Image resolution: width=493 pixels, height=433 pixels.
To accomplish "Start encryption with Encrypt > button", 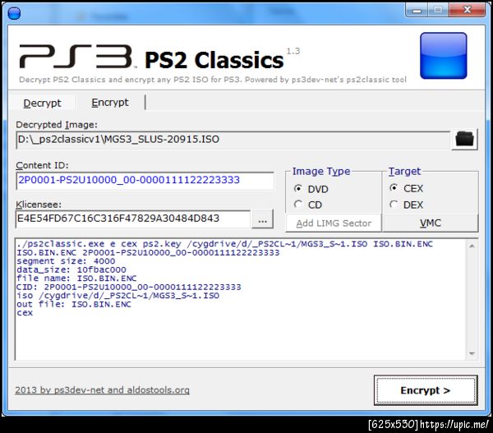I will (x=426, y=390).
